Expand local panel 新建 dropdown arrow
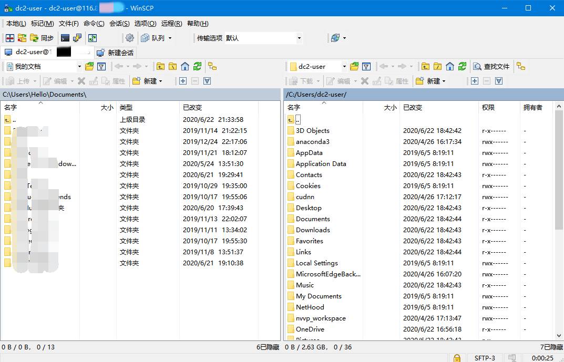This screenshot has height=362, width=564. tap(161, 81)
